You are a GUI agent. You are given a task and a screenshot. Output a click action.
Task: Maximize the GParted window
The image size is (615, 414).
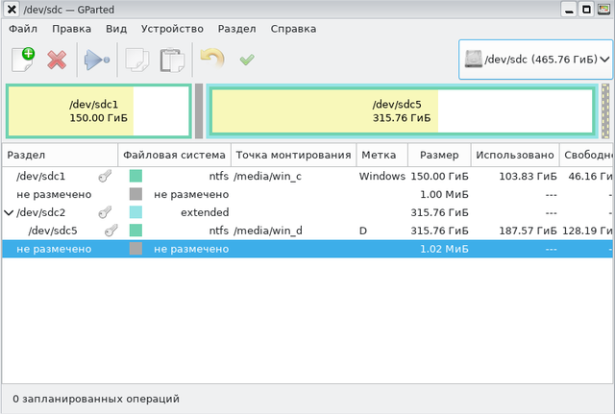click(586, 10)
